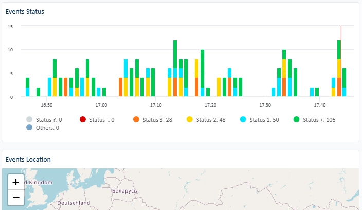Click the 17:40 time axis label
Screen dimensions: 362x210
[320, 105]
